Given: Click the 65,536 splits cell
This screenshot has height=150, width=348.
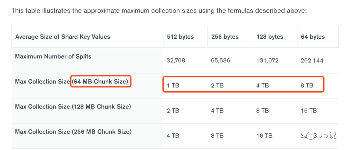Looking at the screenshot, I should click(x=221, y=60).
